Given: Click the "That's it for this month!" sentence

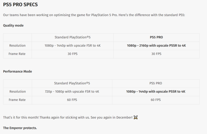Looking at the screenshot, I should [x=68, y=117].
